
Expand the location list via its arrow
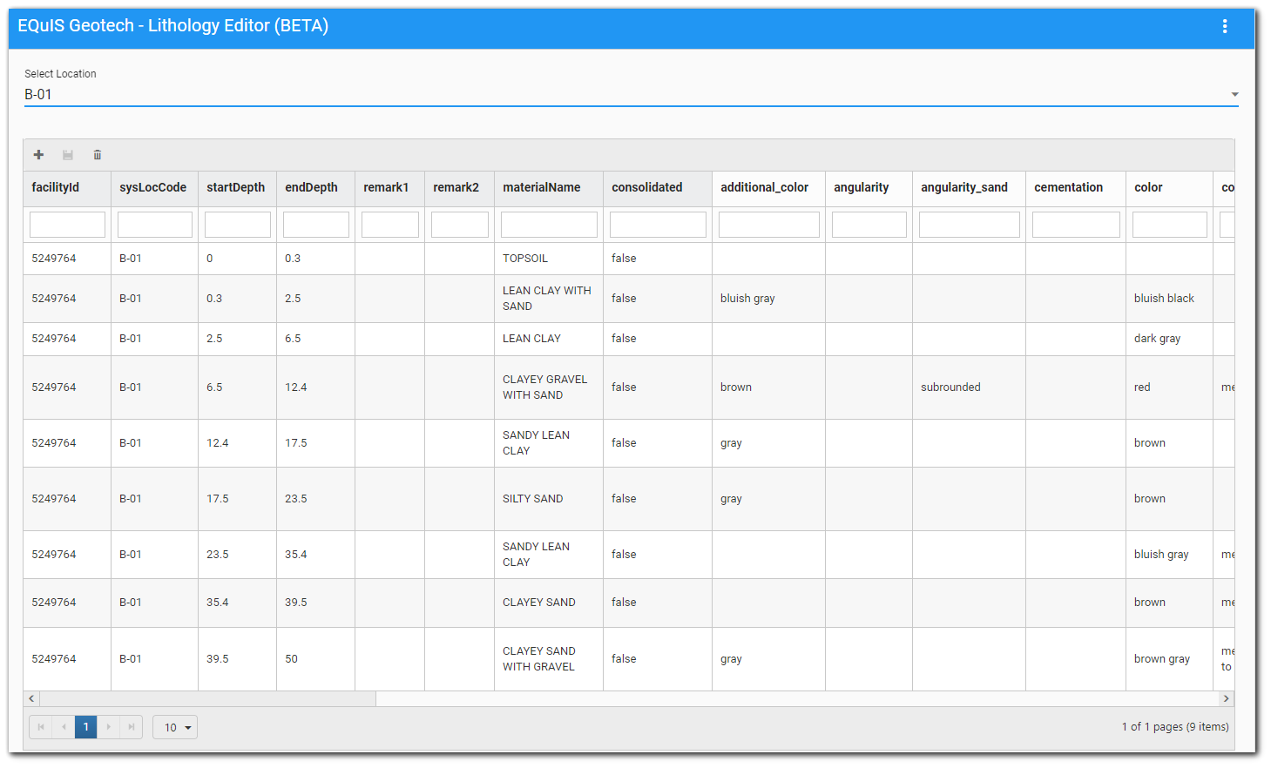pyautogui.click(x=1234, y=93)
